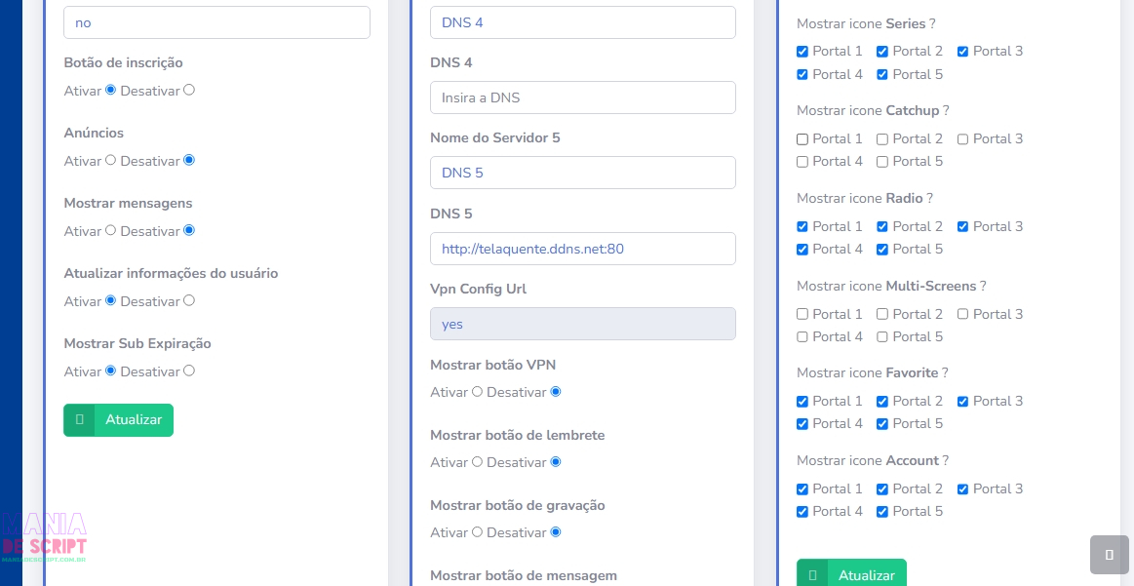Image resolution: width=1134 pixels, height=586 pixels.
Task: Uncheck Portal 2 for Favorite icon
Action: (882, 402)
